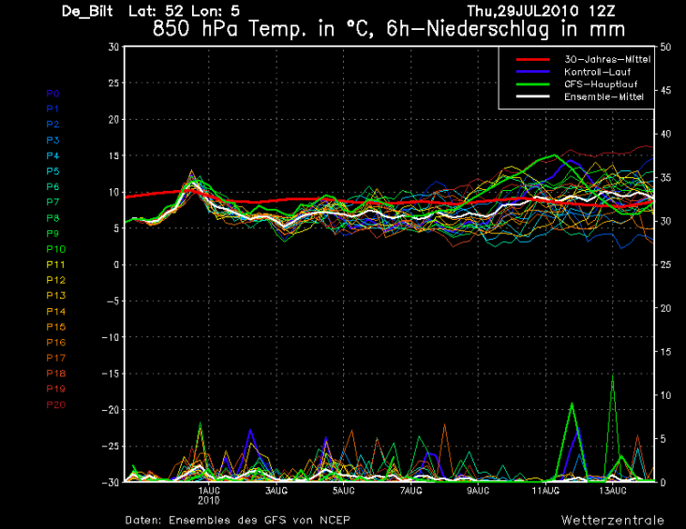Click the P8 ensemble member label
Screen dimensions: 686x529
point(52,218)
